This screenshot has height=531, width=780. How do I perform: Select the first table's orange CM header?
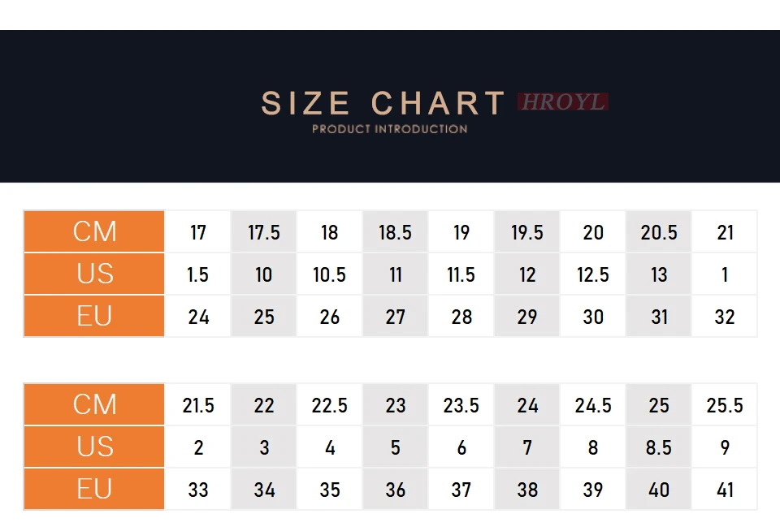coord(94,231)
